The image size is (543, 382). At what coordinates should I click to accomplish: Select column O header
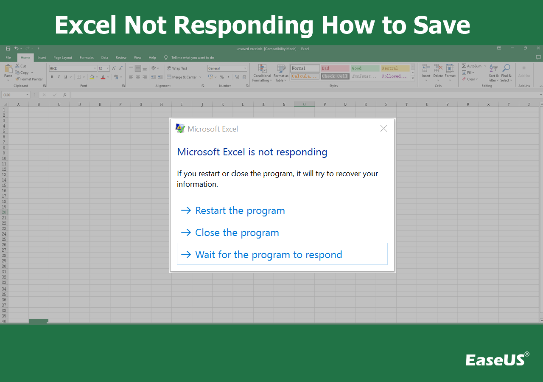click(x=304, y=104)
